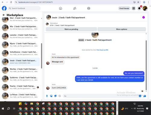Click the More options button
Image resolution: width=151 pixels, height=115 pixels.
(x=122, y=29)
